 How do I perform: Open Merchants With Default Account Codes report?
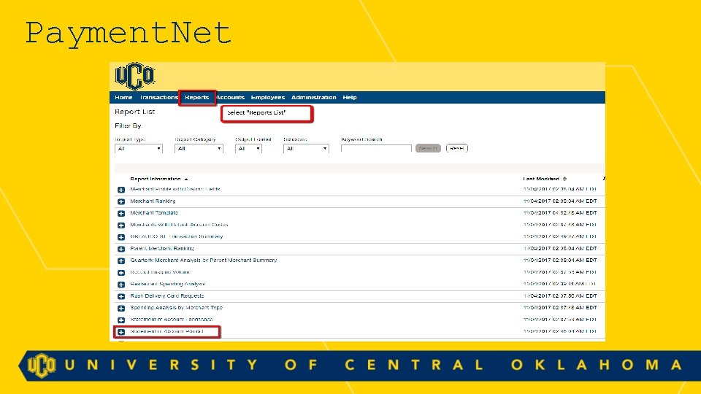(179, 225)
